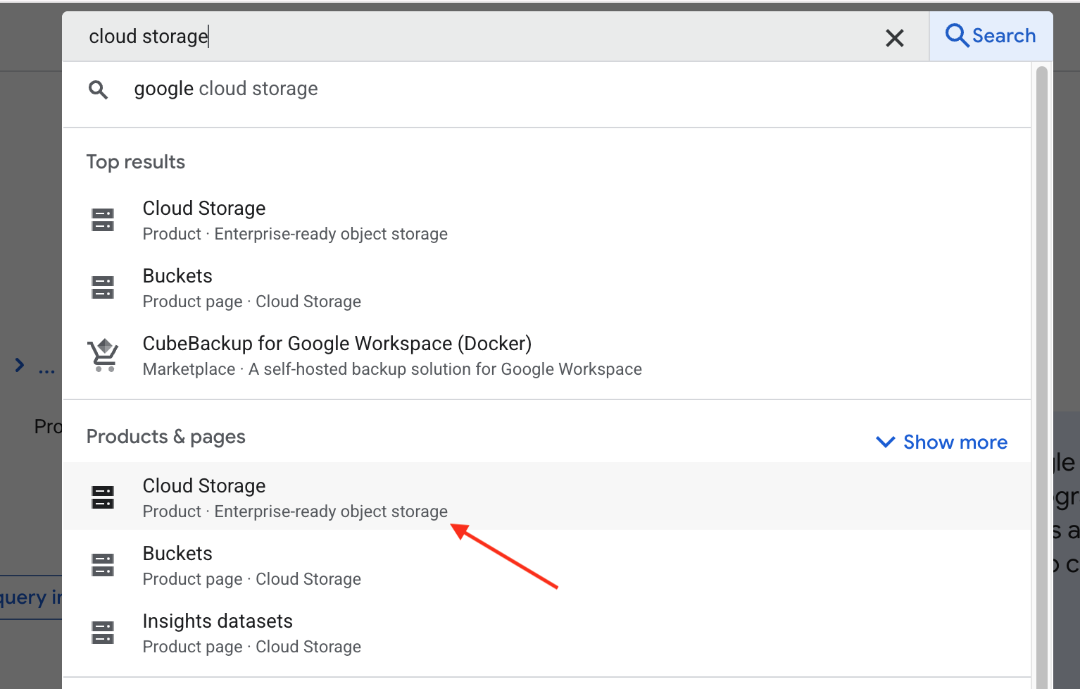Expand Products & pages with Show more
Screen dimensions: 1080x689
point(954,442)
